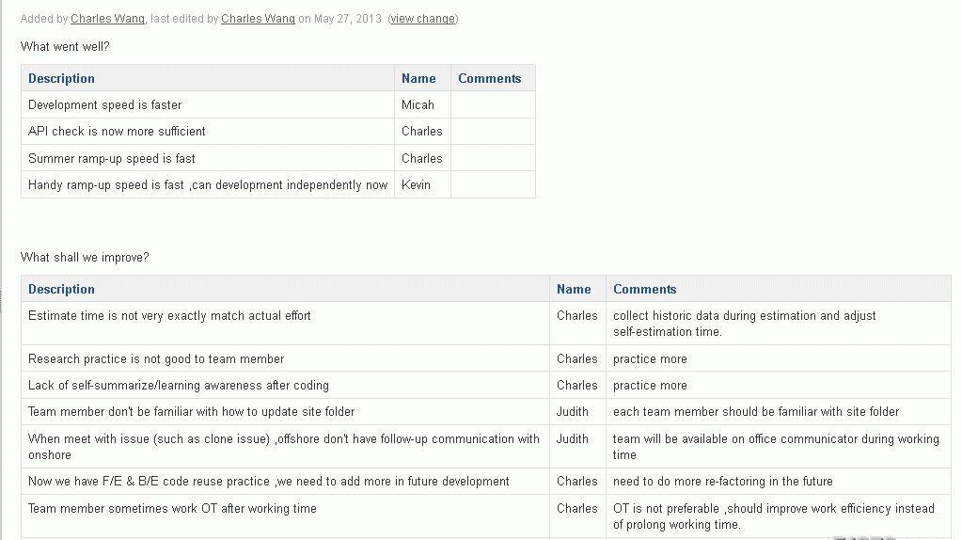
Task: Click 'each team member should be familiar' comment
Action: click(x=756, y=412)
